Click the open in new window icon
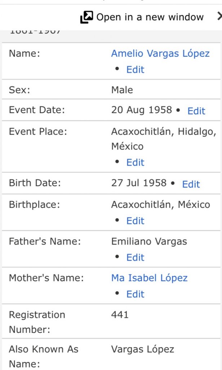Viewport: 222px width, 370px height. click(86, 17)
